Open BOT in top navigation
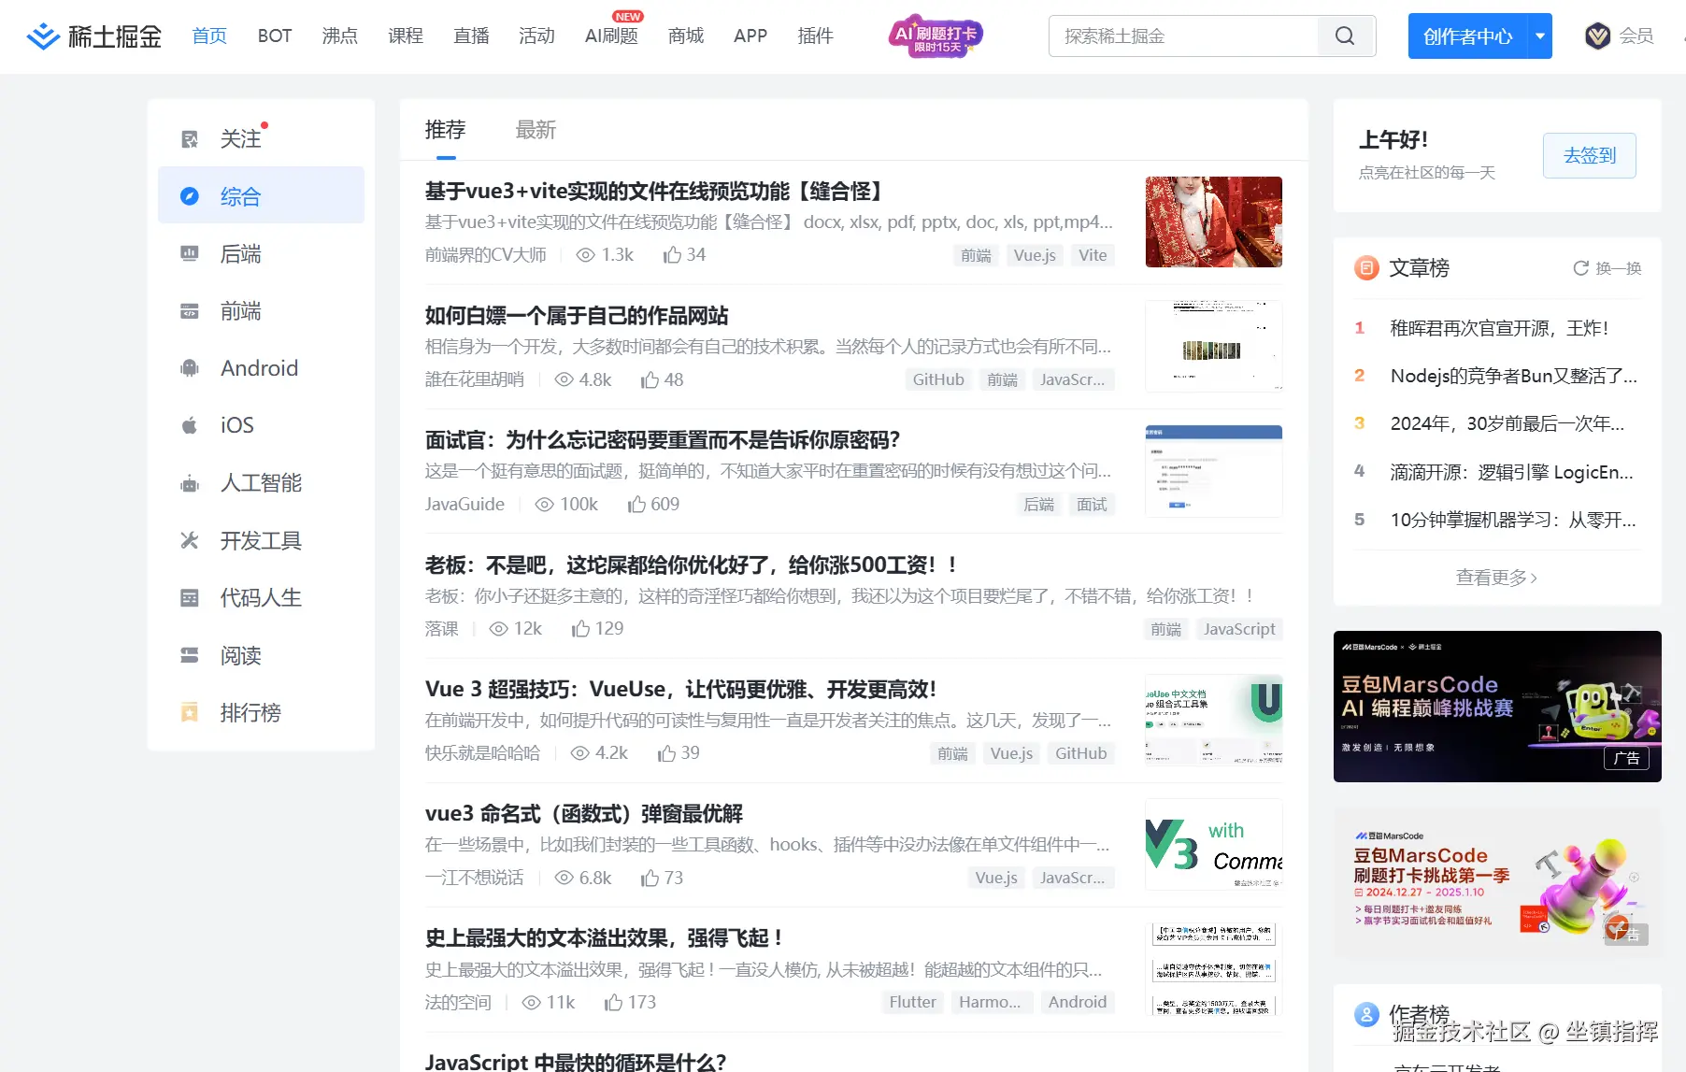The image size is (1686, 1072). point(275,36)
